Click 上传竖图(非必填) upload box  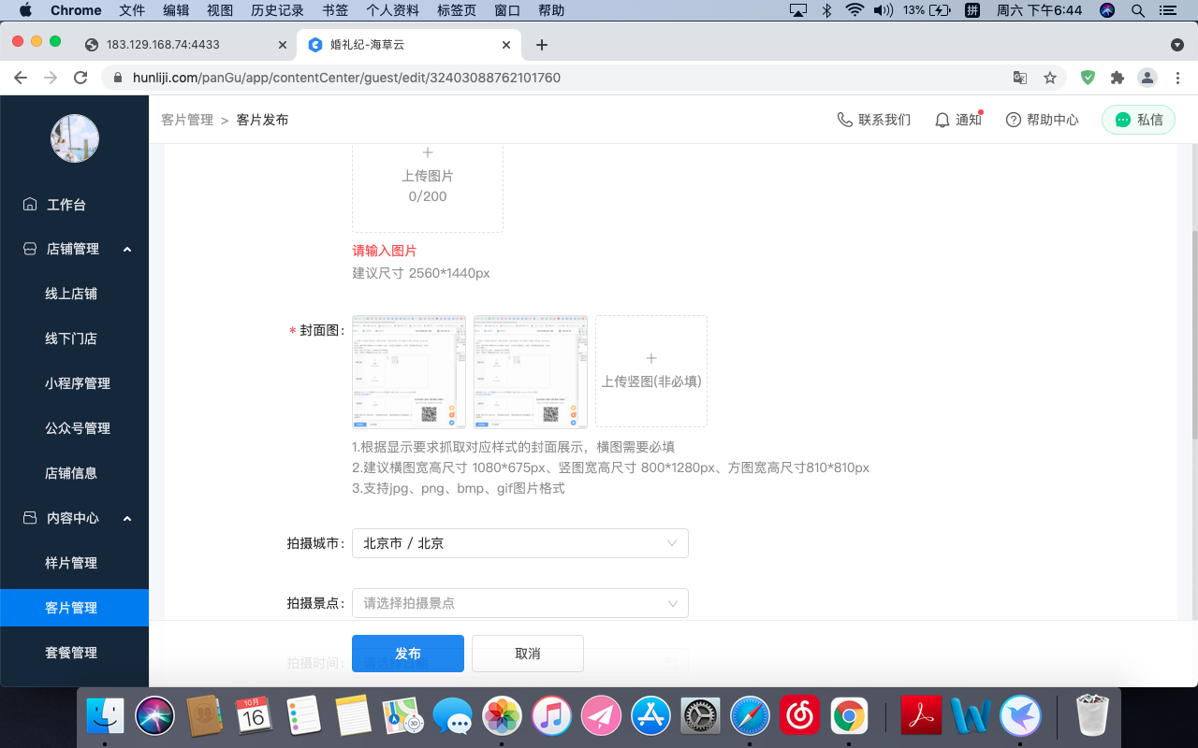pos(651,371)
